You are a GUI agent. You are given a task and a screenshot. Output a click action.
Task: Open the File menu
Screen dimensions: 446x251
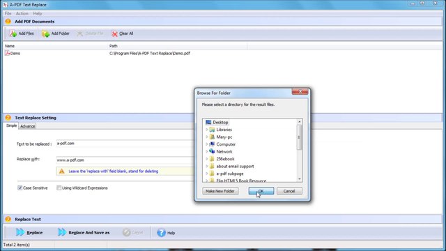click(8, 13)
